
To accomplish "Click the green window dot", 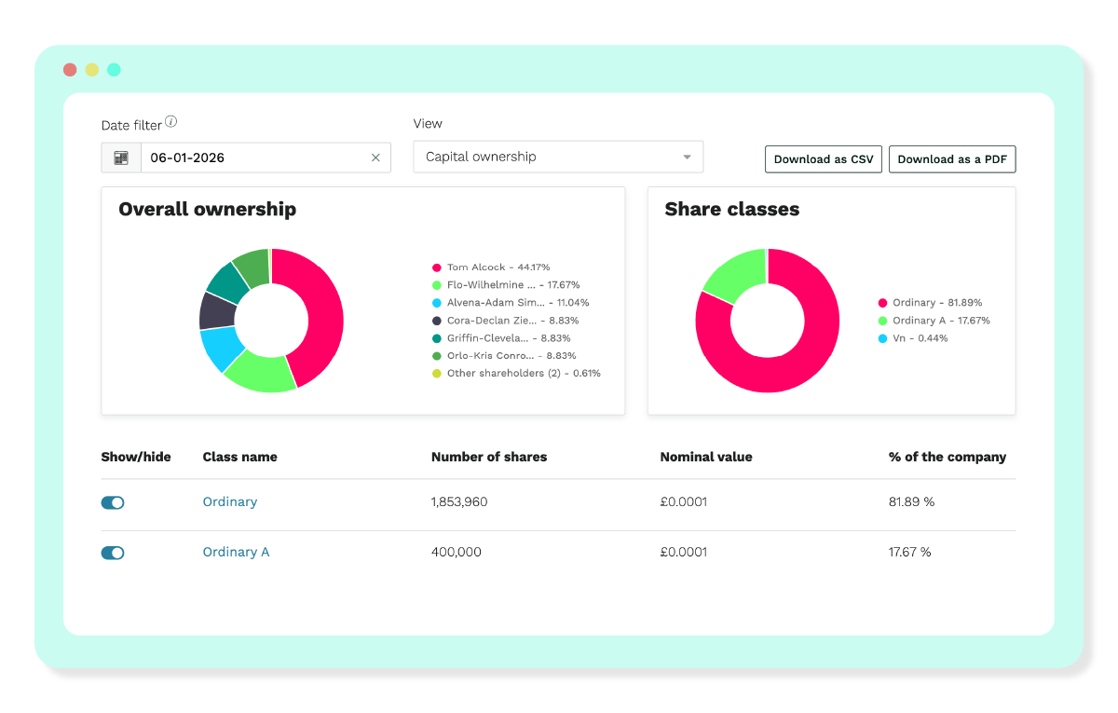I will coord(114,70).
